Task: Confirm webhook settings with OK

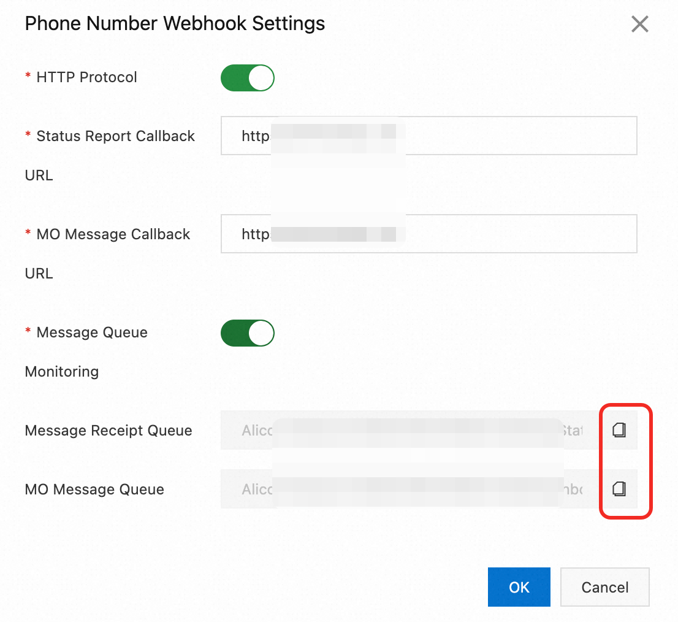Action: point(519,587)
